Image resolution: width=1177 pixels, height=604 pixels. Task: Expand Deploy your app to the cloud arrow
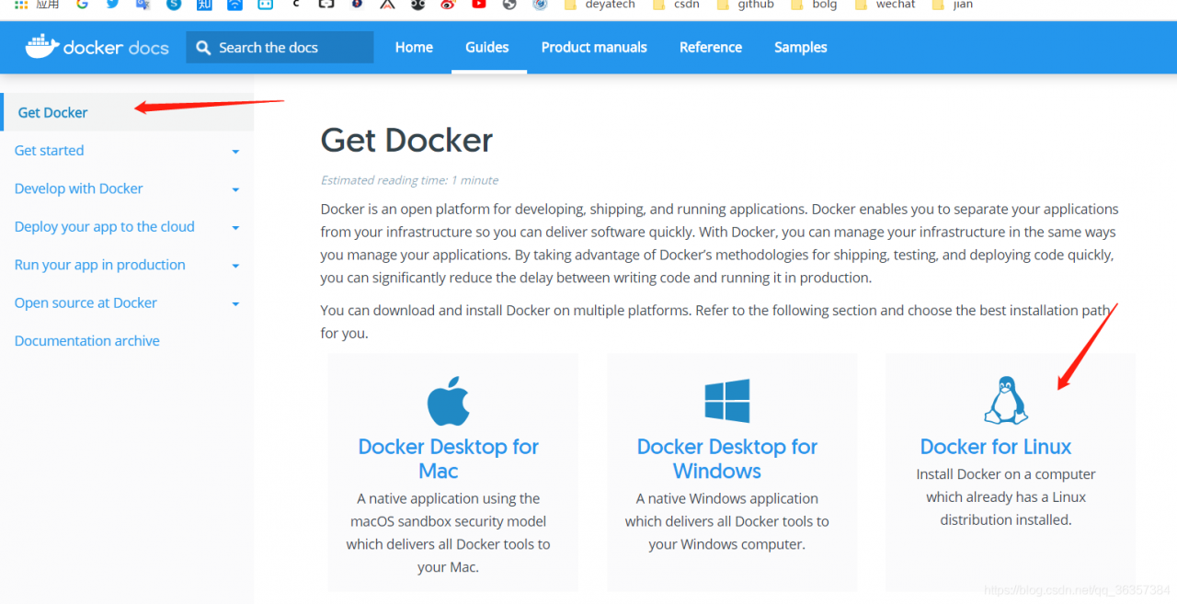point(235,228)
